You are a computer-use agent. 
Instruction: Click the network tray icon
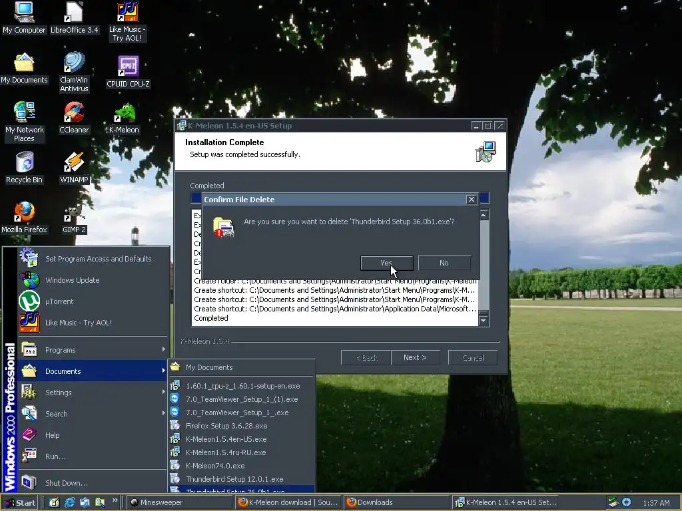613,502
